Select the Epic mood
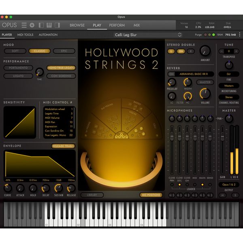Image resolution: width=243 pixels, height=243 pixels. point(64,51)
